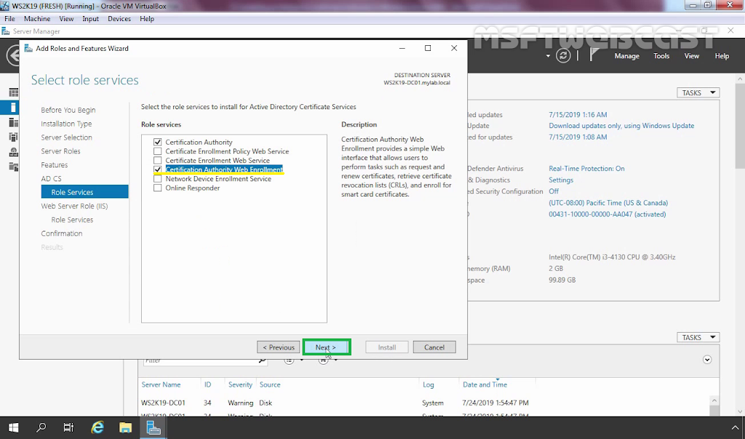
Task: Click Server Manager back arrow button
Action: click(13, 55)
